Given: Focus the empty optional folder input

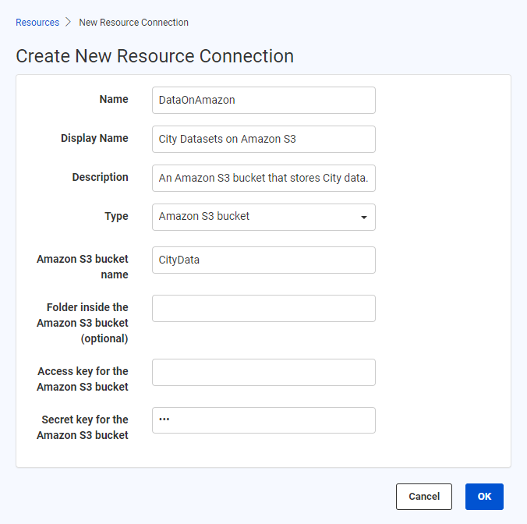Looking at the screenshot, I should click(x=263, y=308).
